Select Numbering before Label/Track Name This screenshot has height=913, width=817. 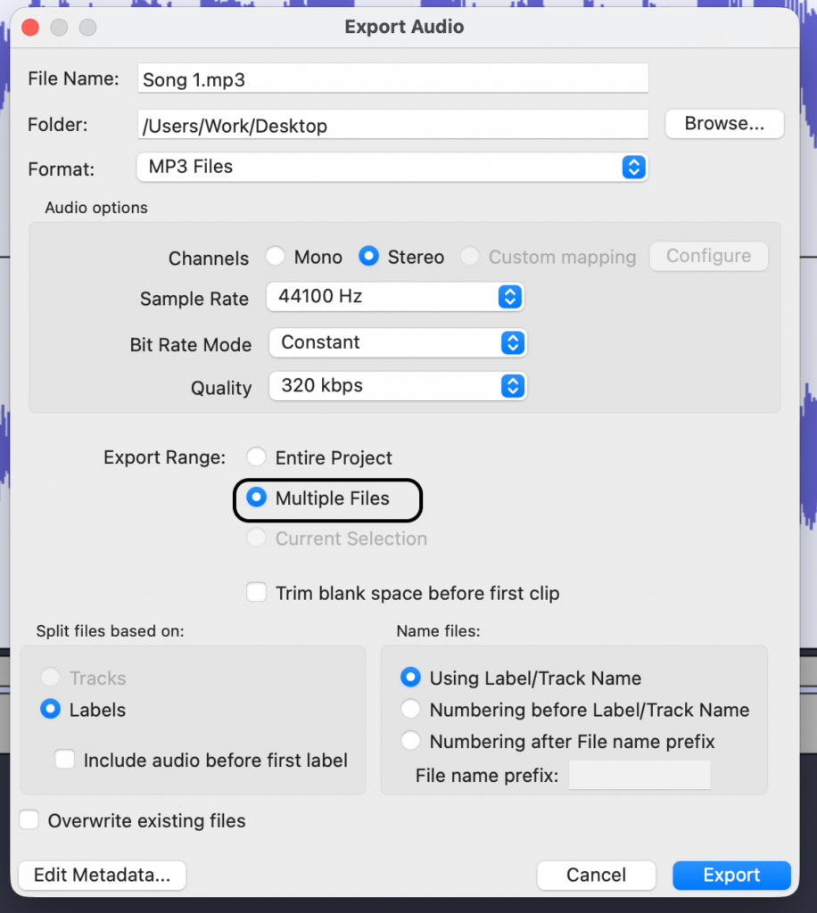[410, 710]
